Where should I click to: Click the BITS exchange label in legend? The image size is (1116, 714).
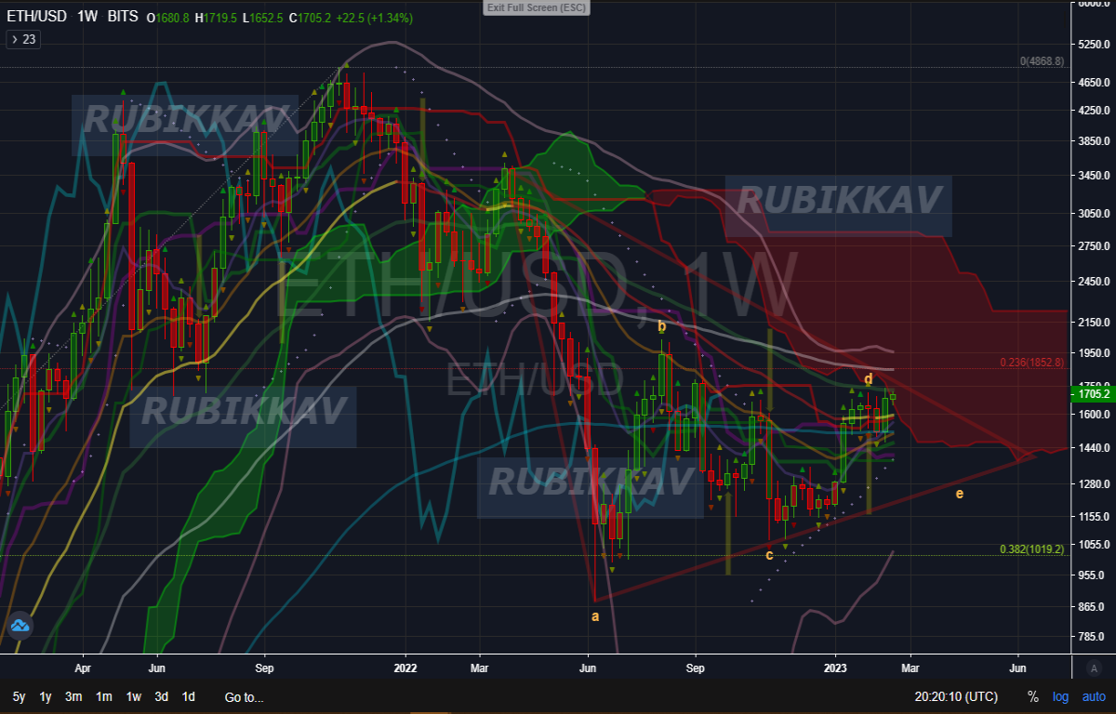coord(123,17)
